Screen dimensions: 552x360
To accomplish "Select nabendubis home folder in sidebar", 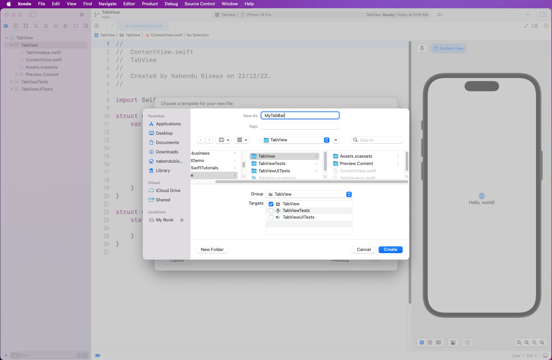I will (166, 161).
